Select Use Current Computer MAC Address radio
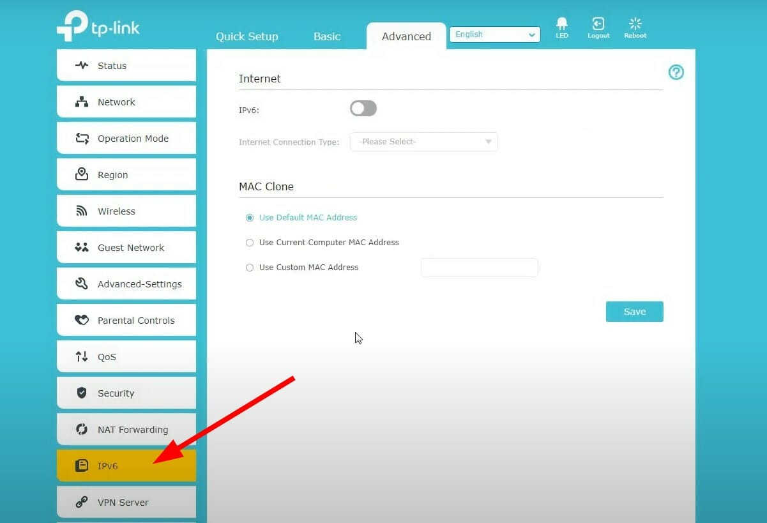Viewport: 767px width, 523px height. coord(250,243)
